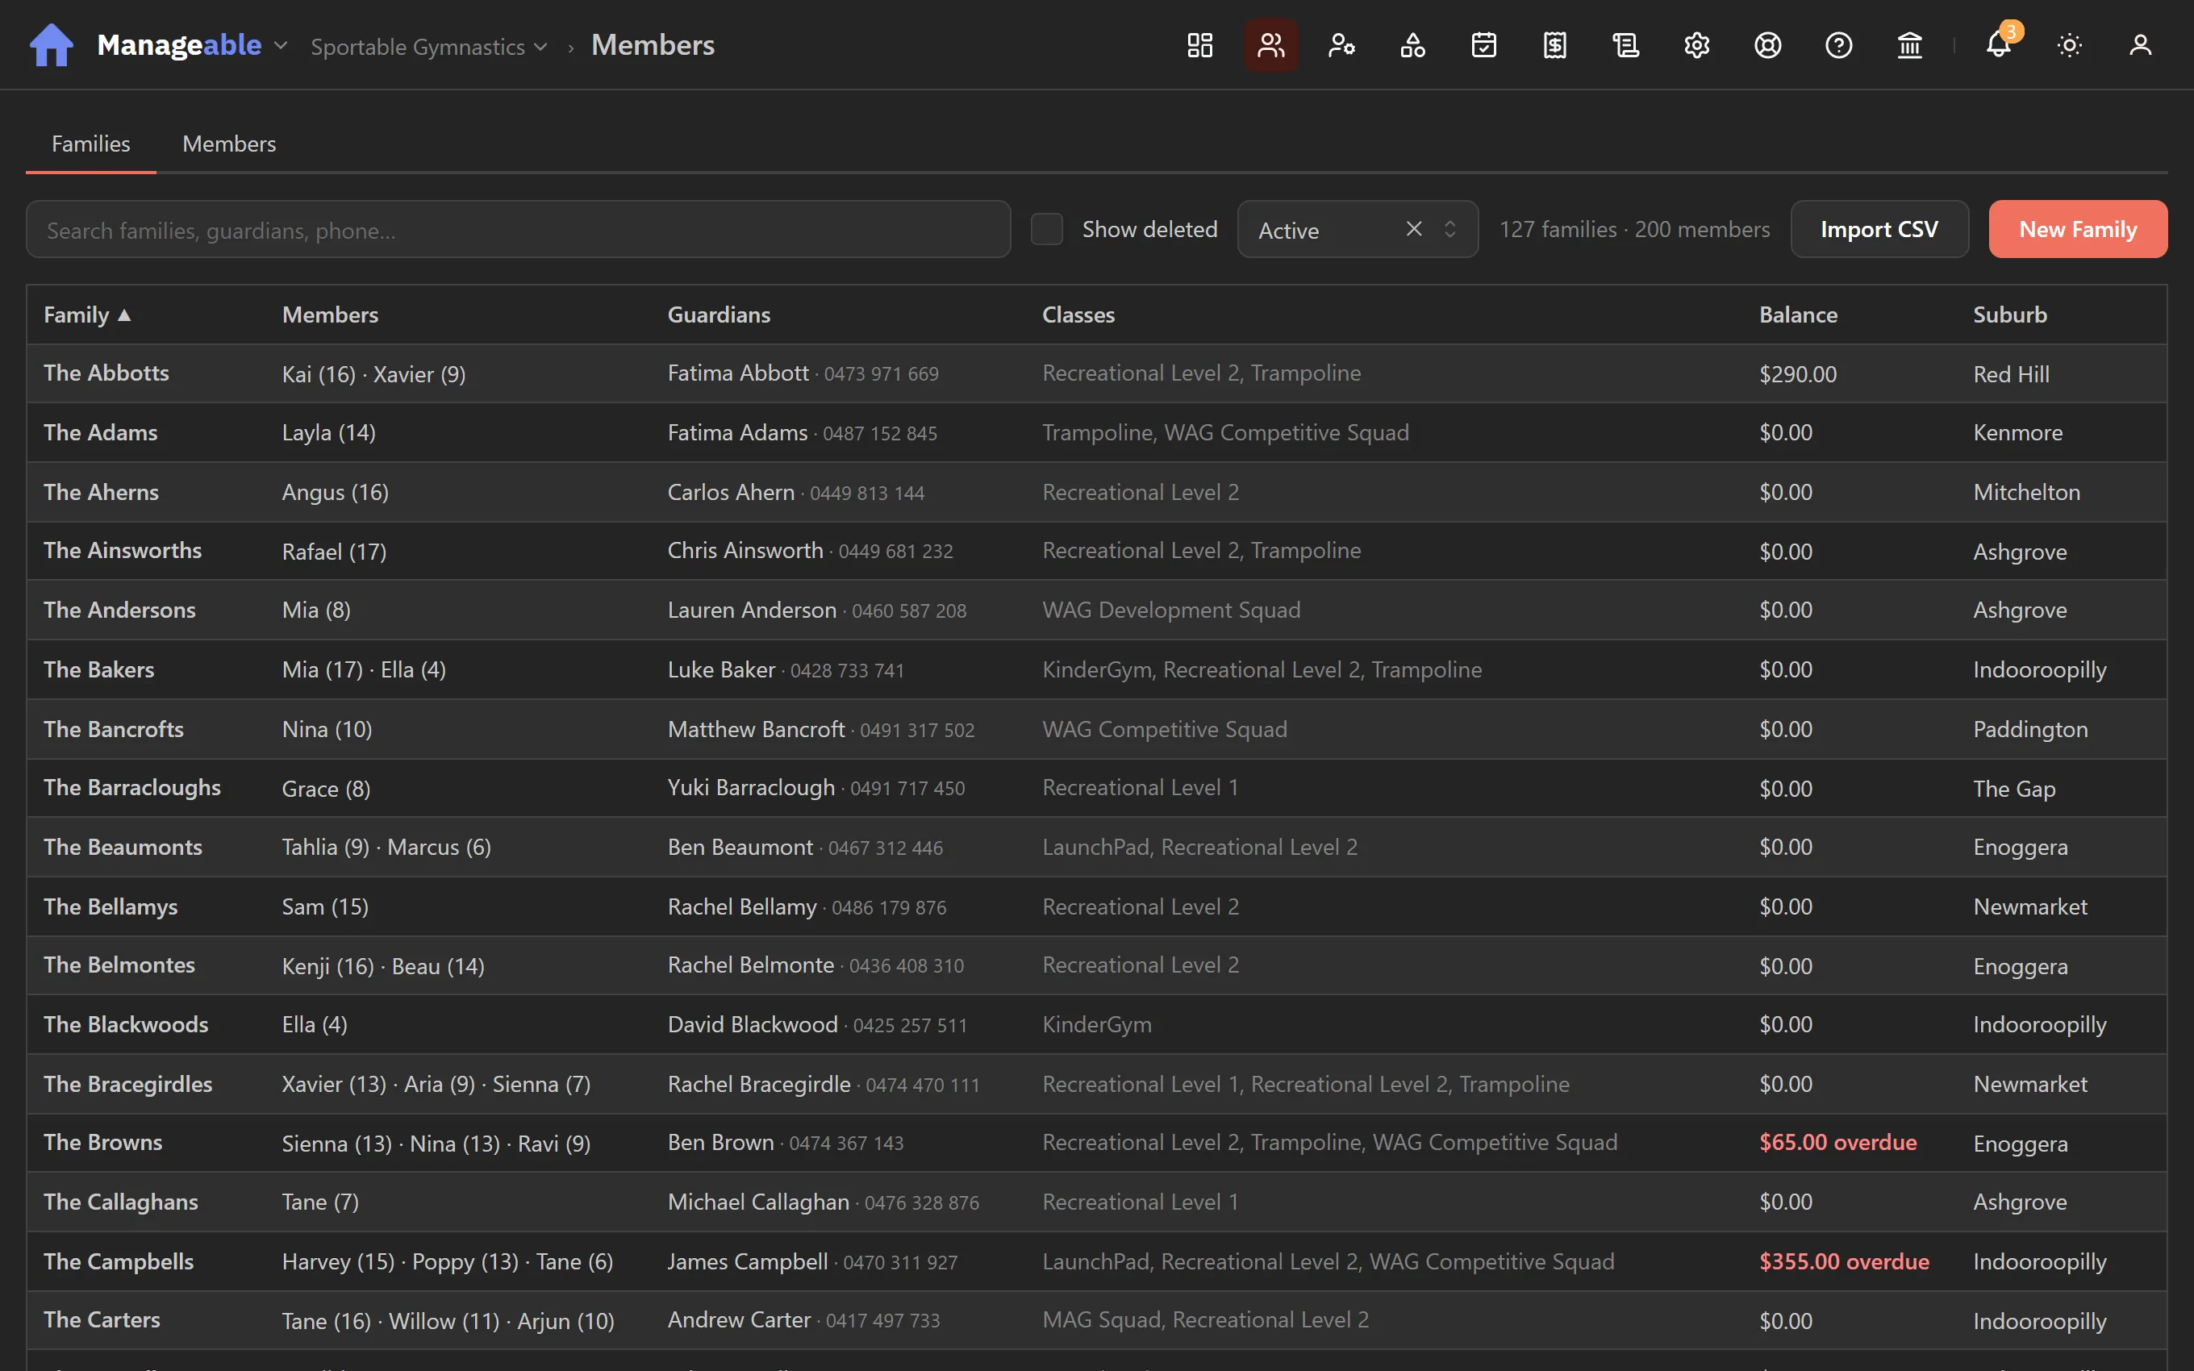2194x1371 pixels.
Task: Focus the search families input field
Action: point(519,229)
